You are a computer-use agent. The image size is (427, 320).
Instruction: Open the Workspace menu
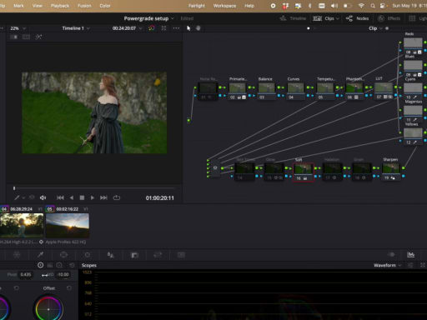coord(224,6)
